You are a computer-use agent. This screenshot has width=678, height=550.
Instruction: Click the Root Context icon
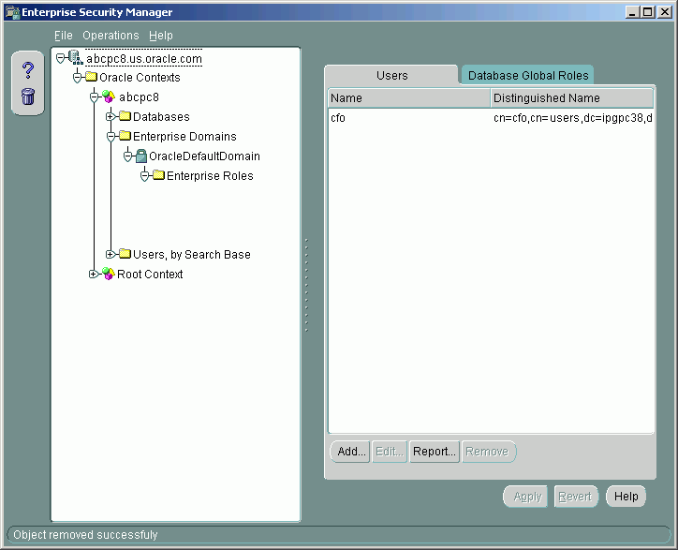tap(108, 274)
